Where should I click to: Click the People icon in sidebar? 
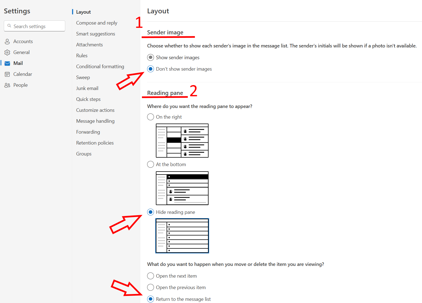tap(7, 85)
